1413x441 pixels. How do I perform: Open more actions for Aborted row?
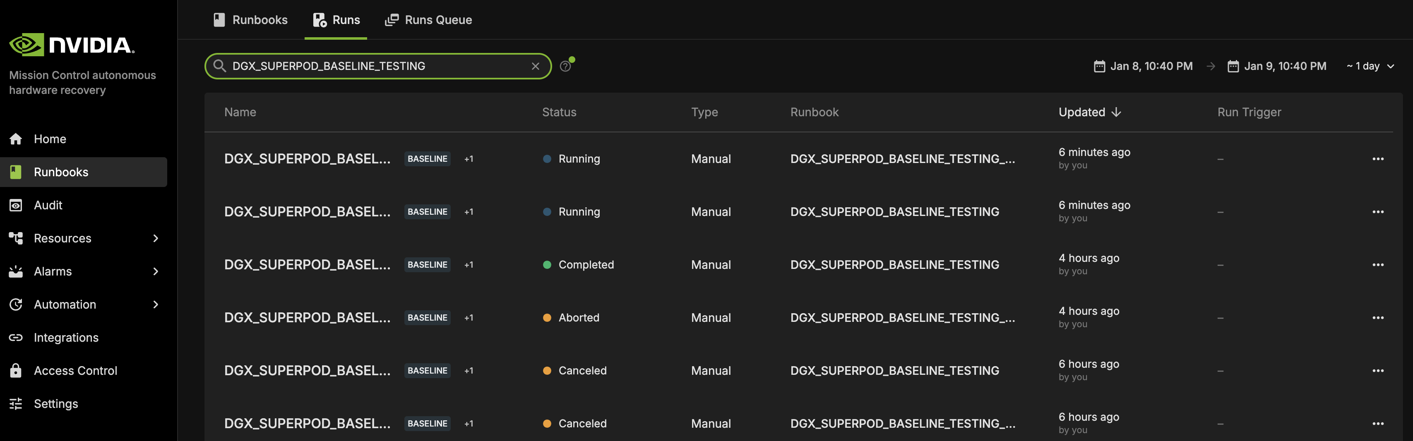(x=1378, y=318)
